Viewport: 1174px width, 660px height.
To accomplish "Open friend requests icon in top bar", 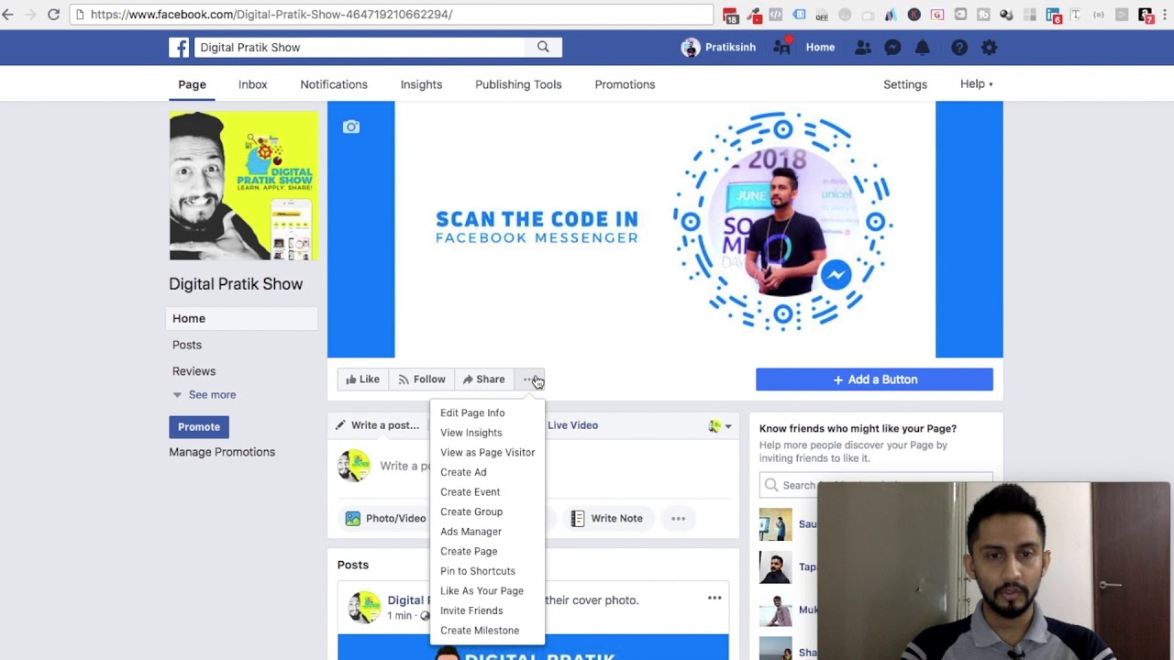I will 863,48.
